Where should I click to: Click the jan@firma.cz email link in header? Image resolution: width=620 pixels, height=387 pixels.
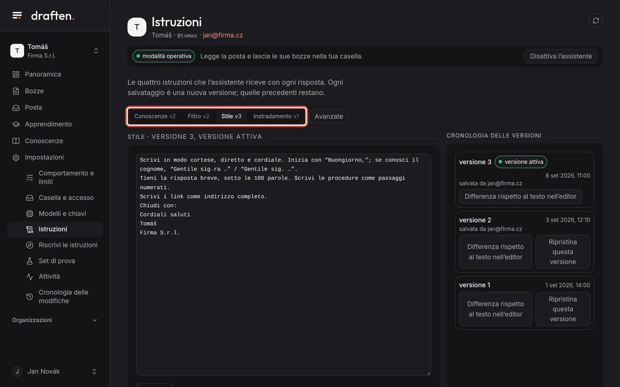tap(223, 35)
